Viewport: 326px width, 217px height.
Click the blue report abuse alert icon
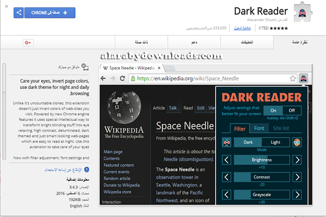[x=86, y=170]
